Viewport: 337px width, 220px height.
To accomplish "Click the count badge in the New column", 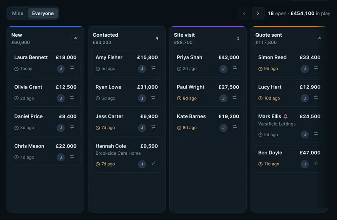I will (75, 38).
